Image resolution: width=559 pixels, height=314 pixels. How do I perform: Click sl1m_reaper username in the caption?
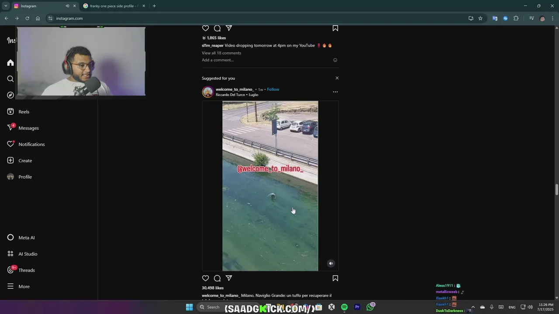213,45
